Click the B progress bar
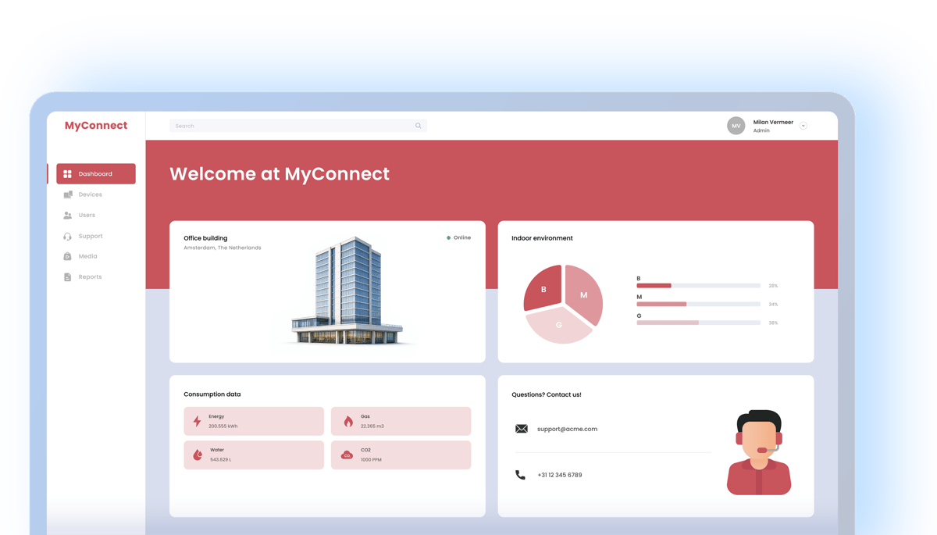 [x=698, y=286]
